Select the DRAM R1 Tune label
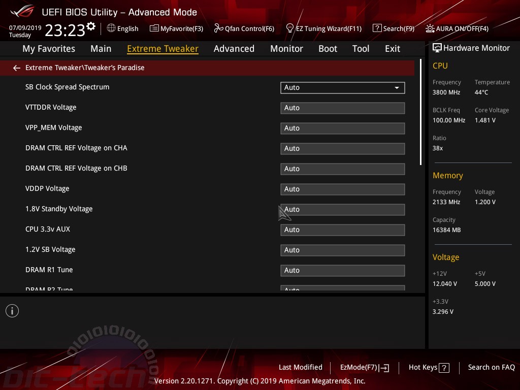This screenshot has height=390, width=520. point(49,270)
